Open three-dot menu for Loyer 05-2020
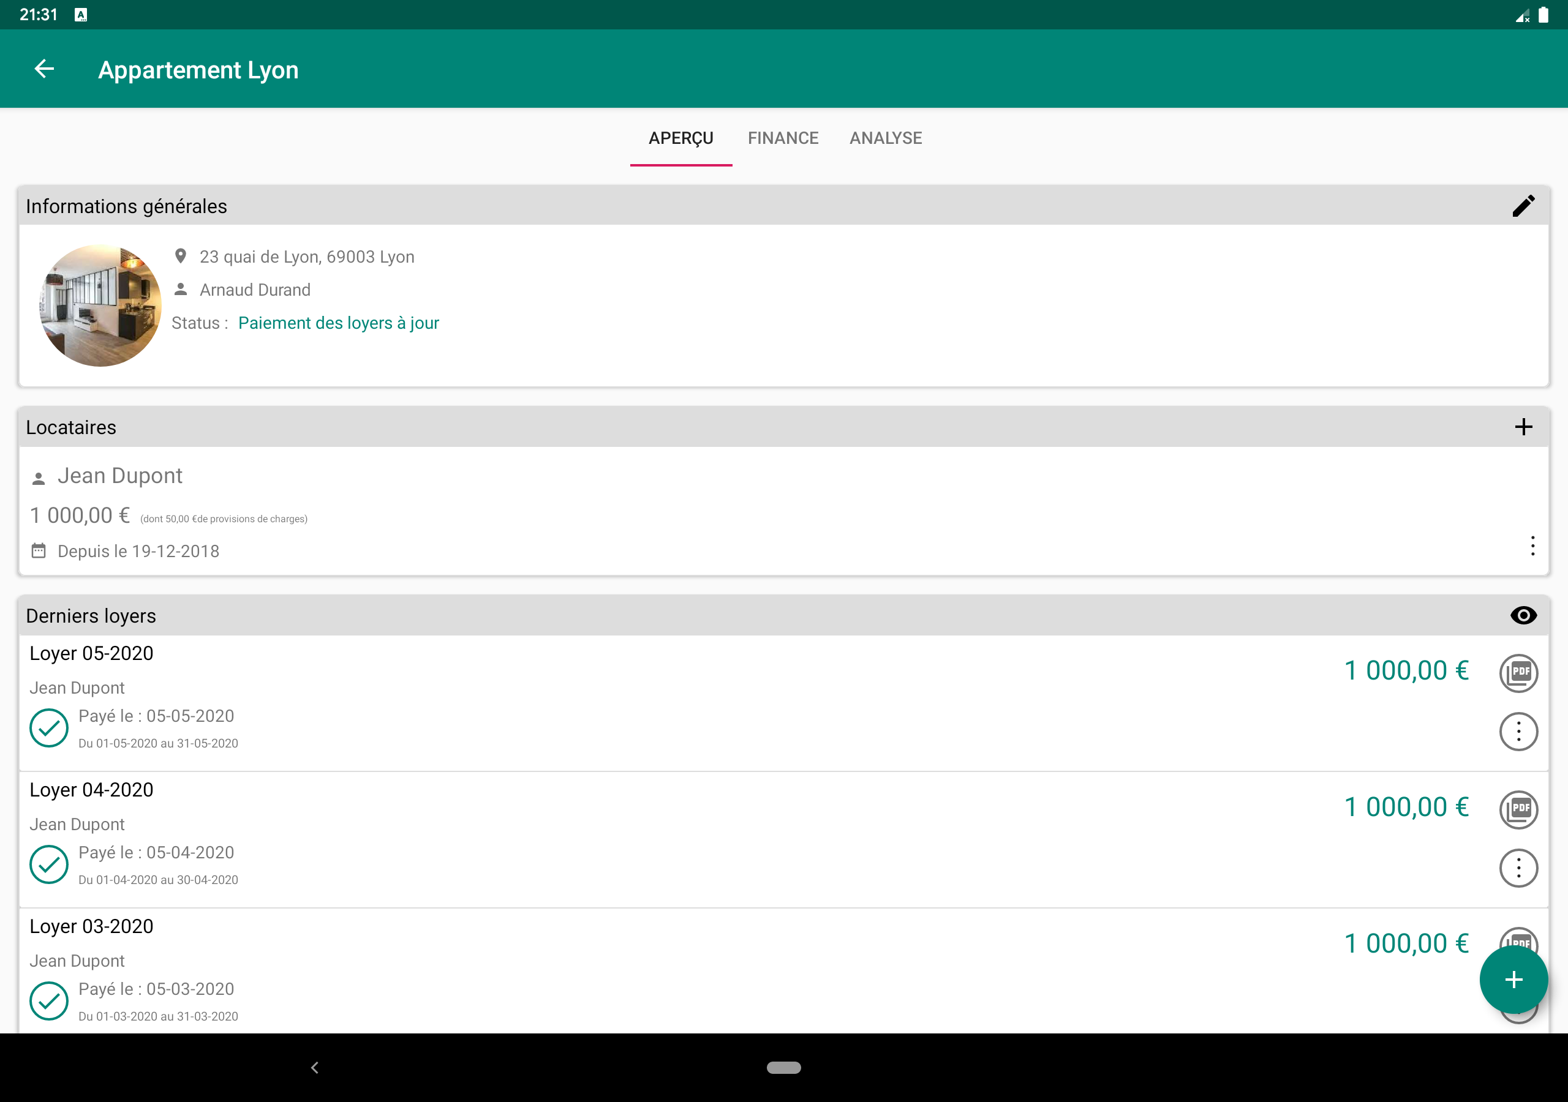Image resolution: width=1568 pixels, height=1102 pixels. 1517,731
